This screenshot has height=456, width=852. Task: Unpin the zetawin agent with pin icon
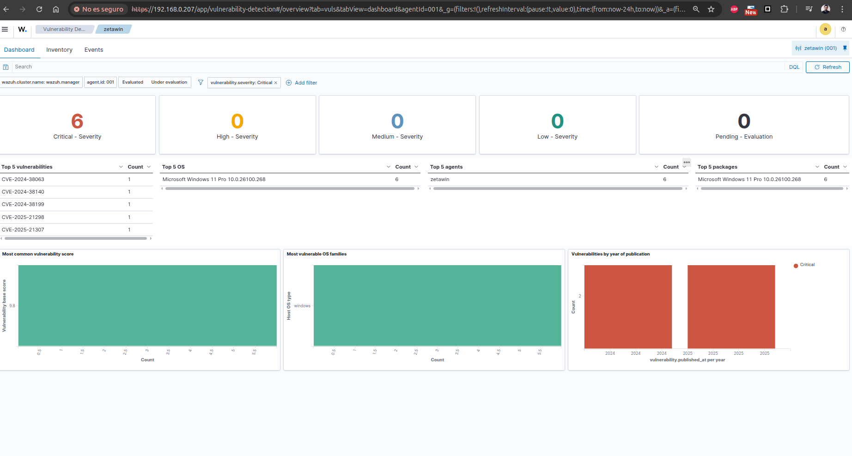[x=845, y=48]
